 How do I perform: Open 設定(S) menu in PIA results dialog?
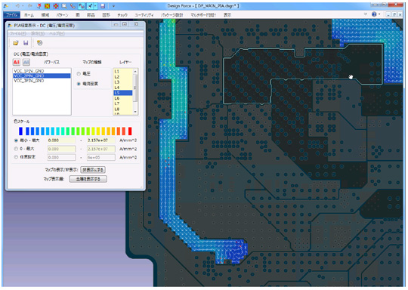[x=38, y=33]
